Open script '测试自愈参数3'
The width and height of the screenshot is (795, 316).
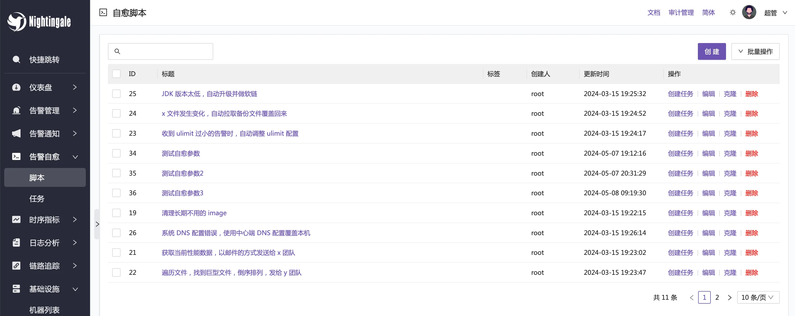[x=182, y=193]
